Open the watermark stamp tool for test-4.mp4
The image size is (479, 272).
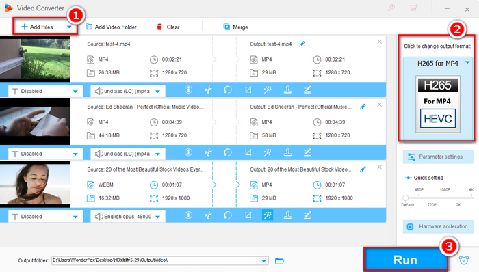pyautogui.click(x=287, y=90)
